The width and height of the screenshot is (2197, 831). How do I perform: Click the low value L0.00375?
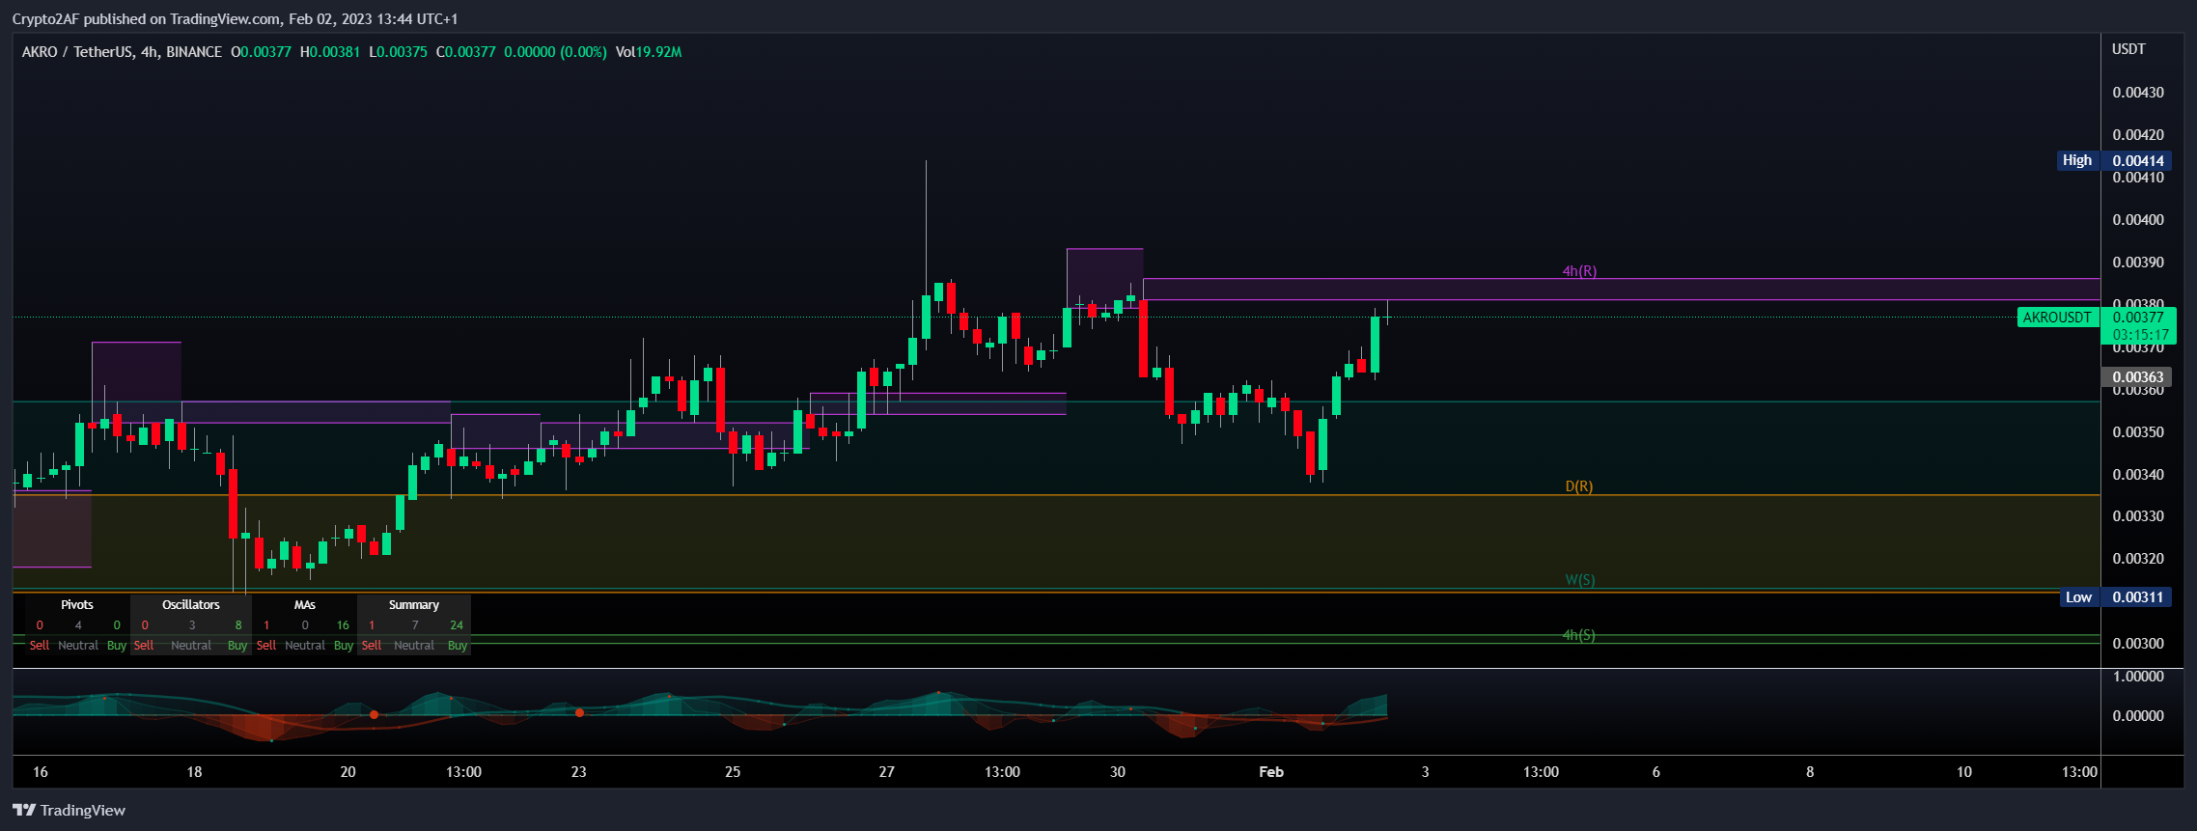(x=398, y=52)
